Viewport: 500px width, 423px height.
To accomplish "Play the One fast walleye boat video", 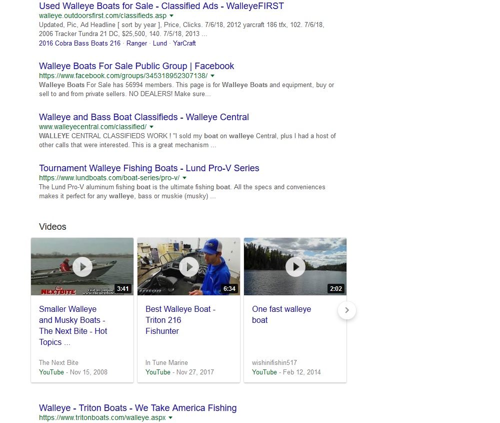I will (x=295, y=267).
